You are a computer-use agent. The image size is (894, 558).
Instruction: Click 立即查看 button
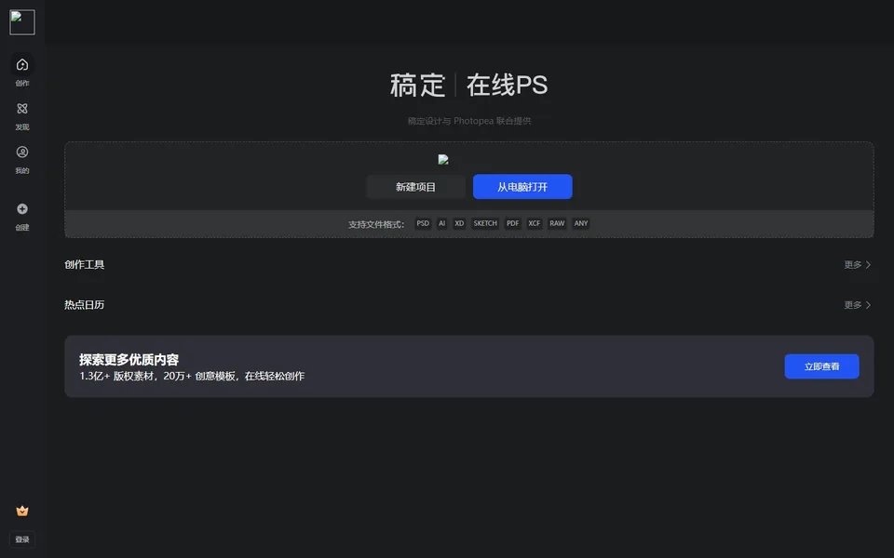821,366
